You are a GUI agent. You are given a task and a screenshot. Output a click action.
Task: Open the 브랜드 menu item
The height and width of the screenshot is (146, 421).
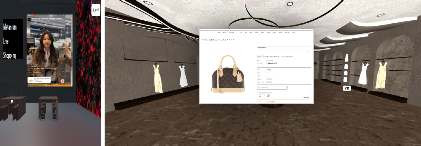click(x=280, y=33)
